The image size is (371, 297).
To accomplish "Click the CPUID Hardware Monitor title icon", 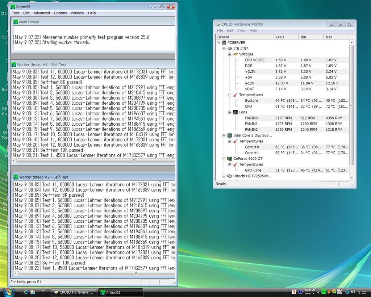I will tap(218, 24).
